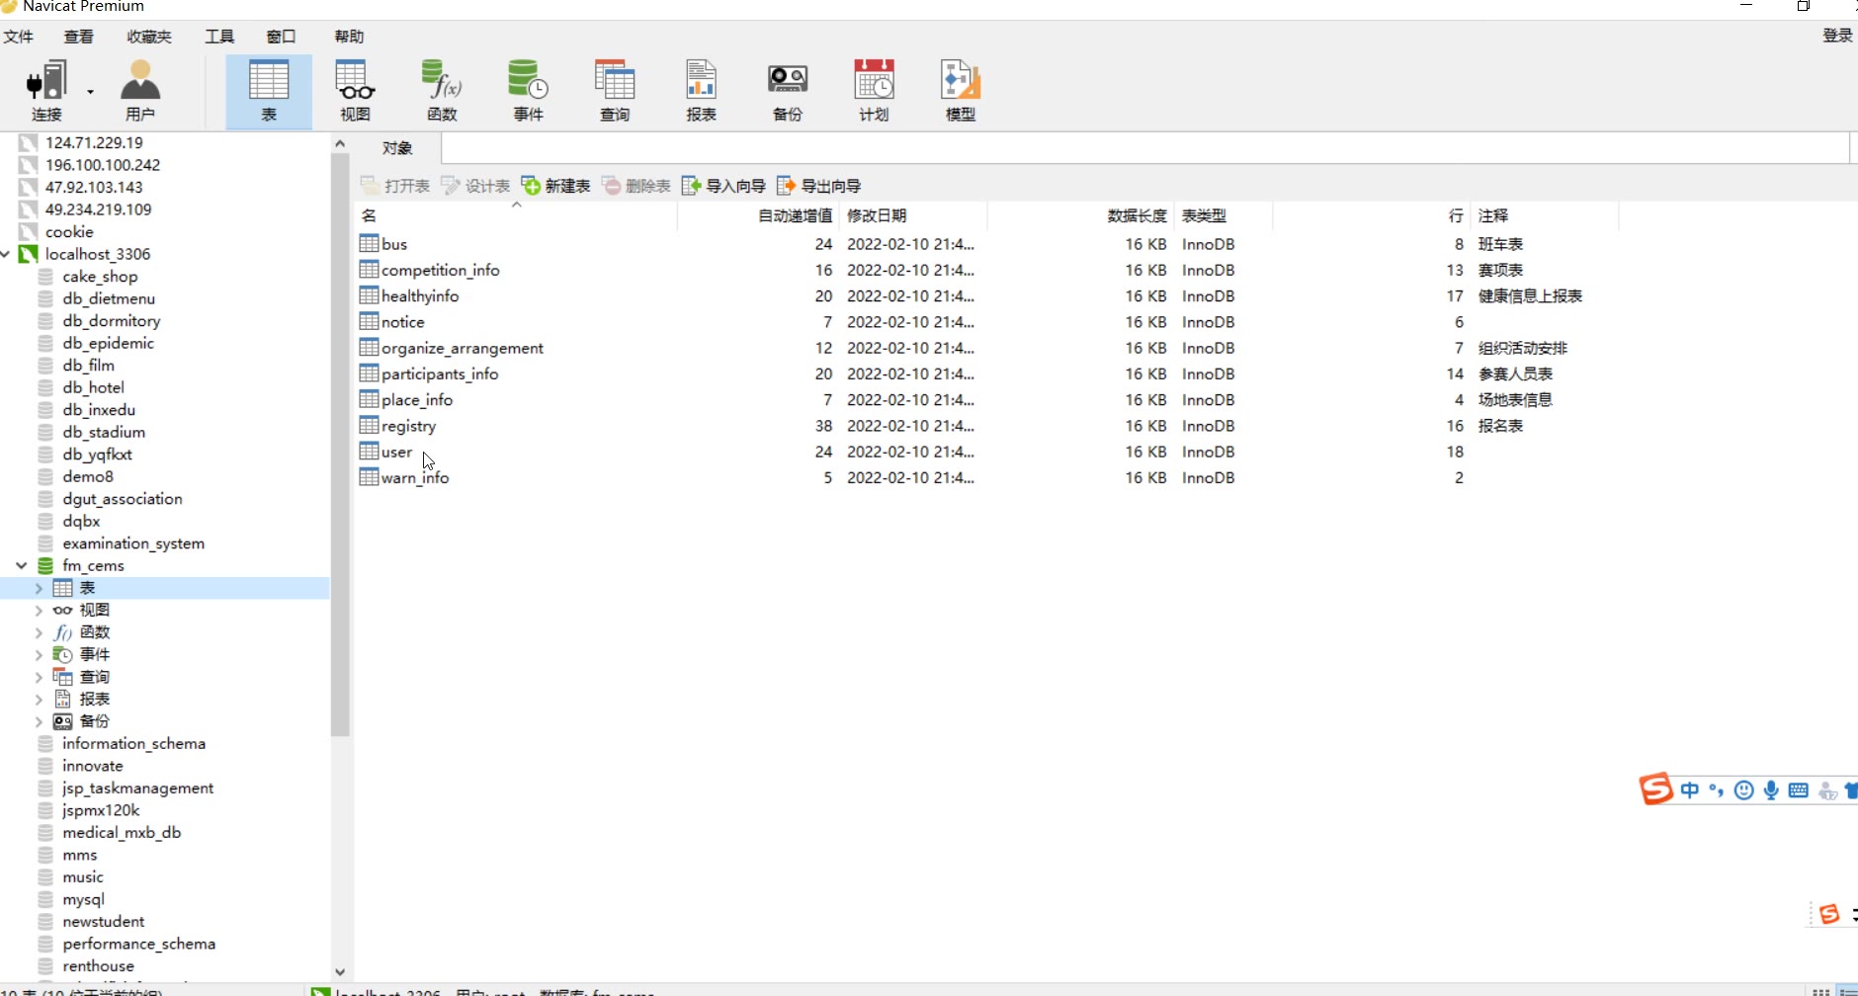The image size is (1858, 996).
Task: Open the 模型 model toolbar button
Action: click(x=961, y=91)
